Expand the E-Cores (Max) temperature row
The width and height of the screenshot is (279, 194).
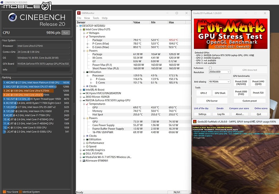[x=87, y=47]
